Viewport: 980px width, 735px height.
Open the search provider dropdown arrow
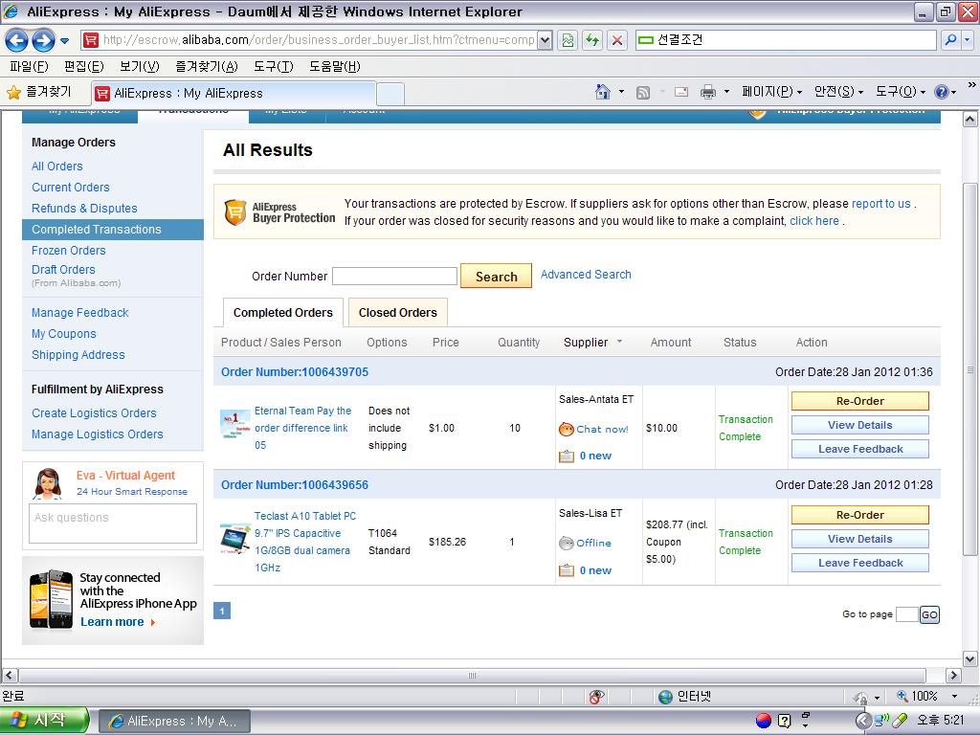pyautogui.click(x=967, y=40)
